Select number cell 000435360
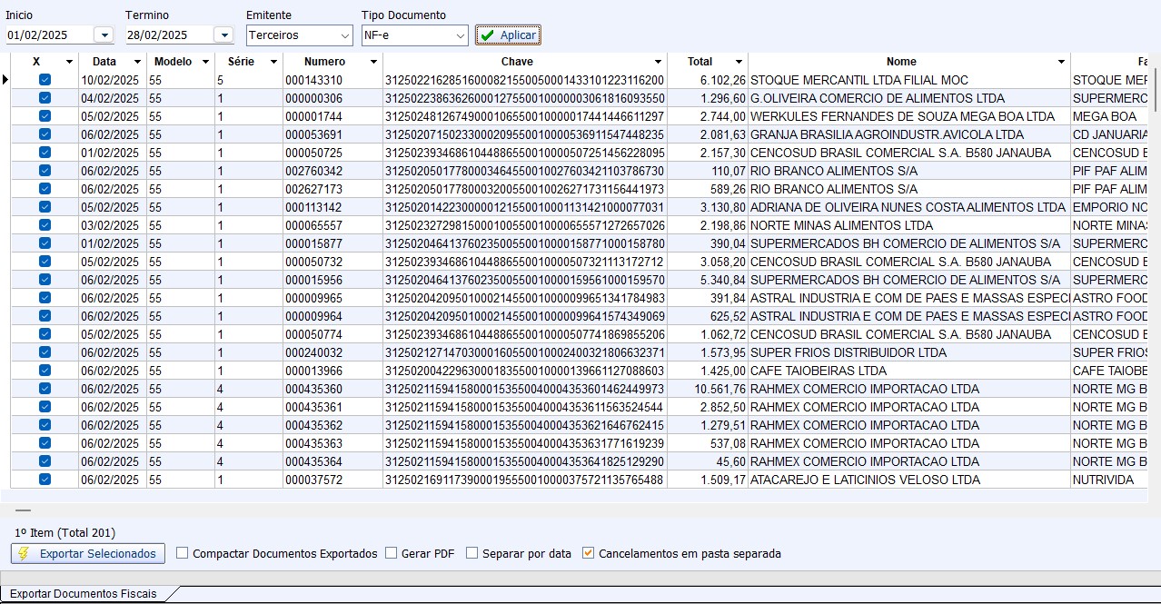 tap(332, 389)
